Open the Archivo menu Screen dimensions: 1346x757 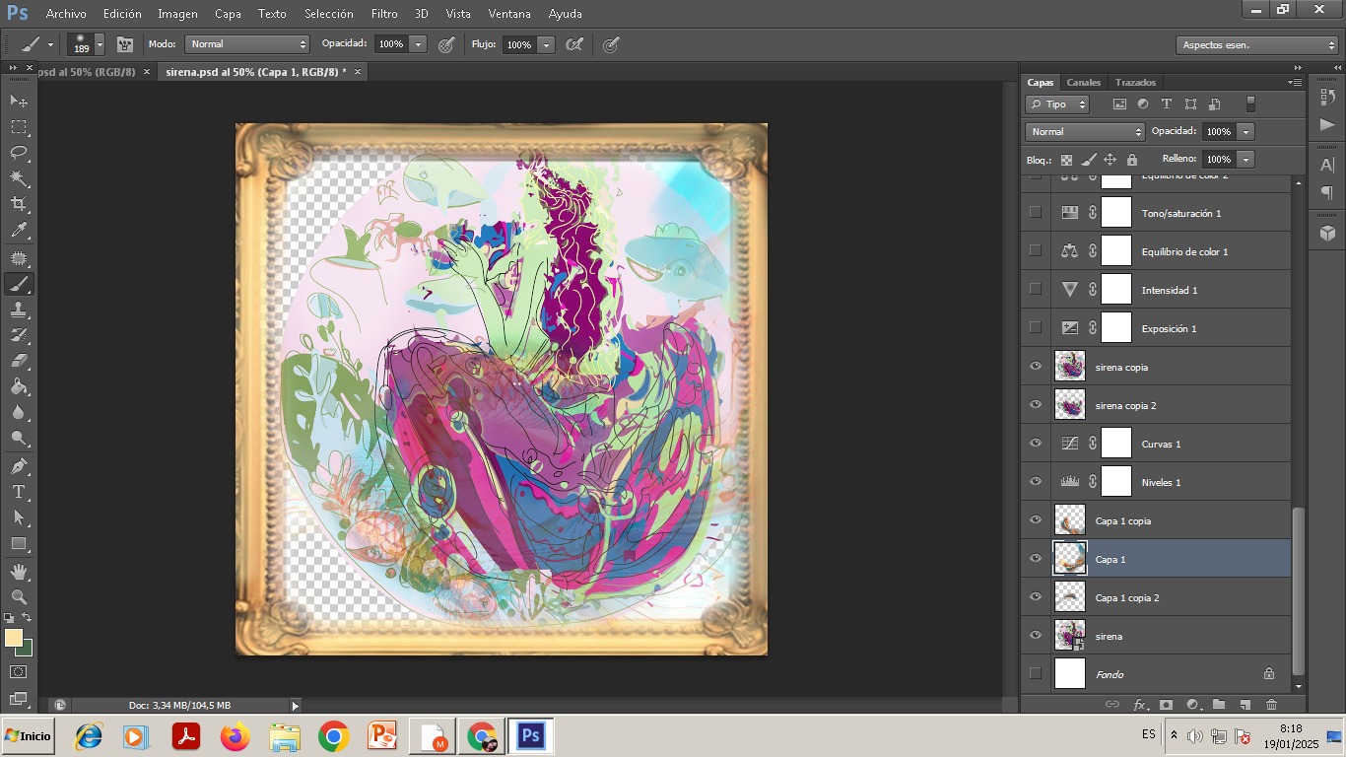coord(66,14)
